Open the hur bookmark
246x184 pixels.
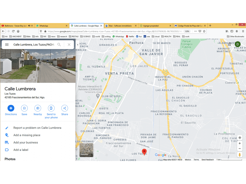pyautogui.click(x=139, y=36)
